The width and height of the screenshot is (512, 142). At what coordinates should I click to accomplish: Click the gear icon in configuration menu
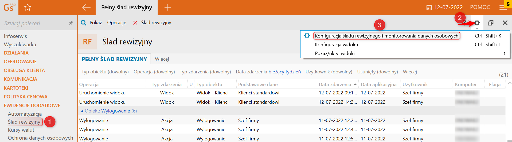pyautogui.click(x=307, y=36)
